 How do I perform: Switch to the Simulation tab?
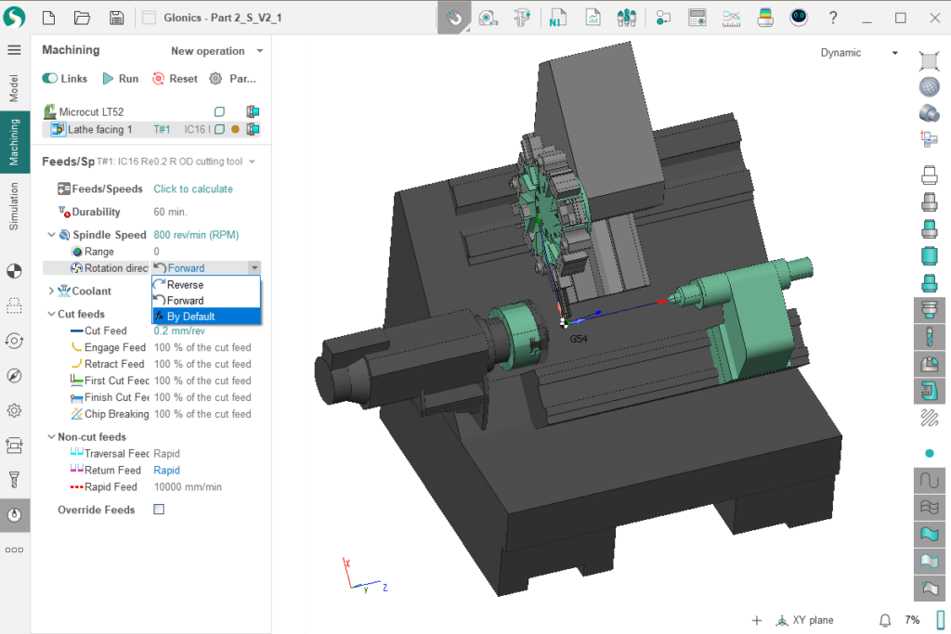click(14, 206)
